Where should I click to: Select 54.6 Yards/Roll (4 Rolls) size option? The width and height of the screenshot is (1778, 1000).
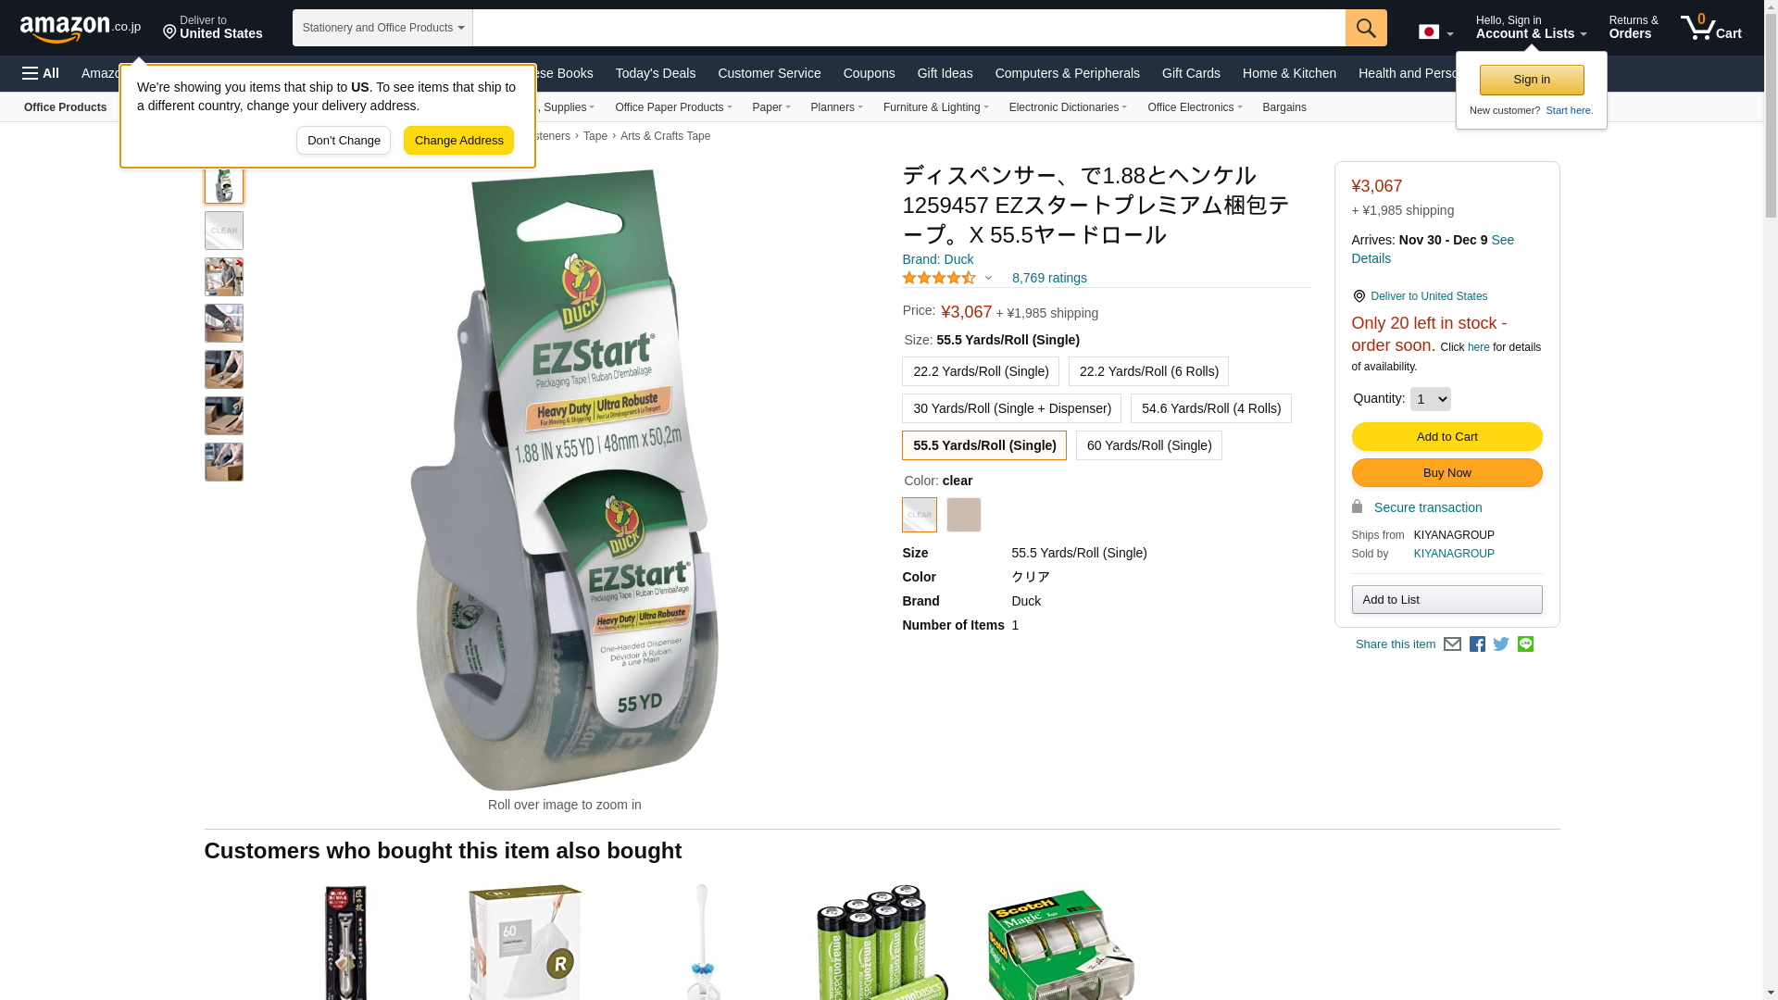point(1210,408)
